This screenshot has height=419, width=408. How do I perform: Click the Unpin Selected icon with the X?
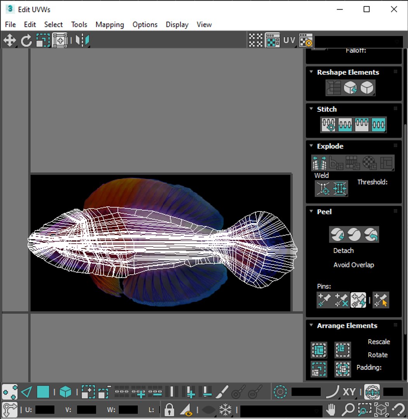341,300
